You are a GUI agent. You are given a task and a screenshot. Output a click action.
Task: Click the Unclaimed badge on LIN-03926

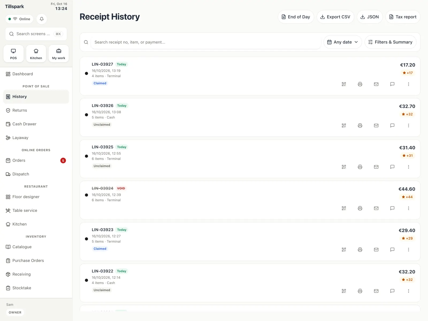tap(102, 125)
